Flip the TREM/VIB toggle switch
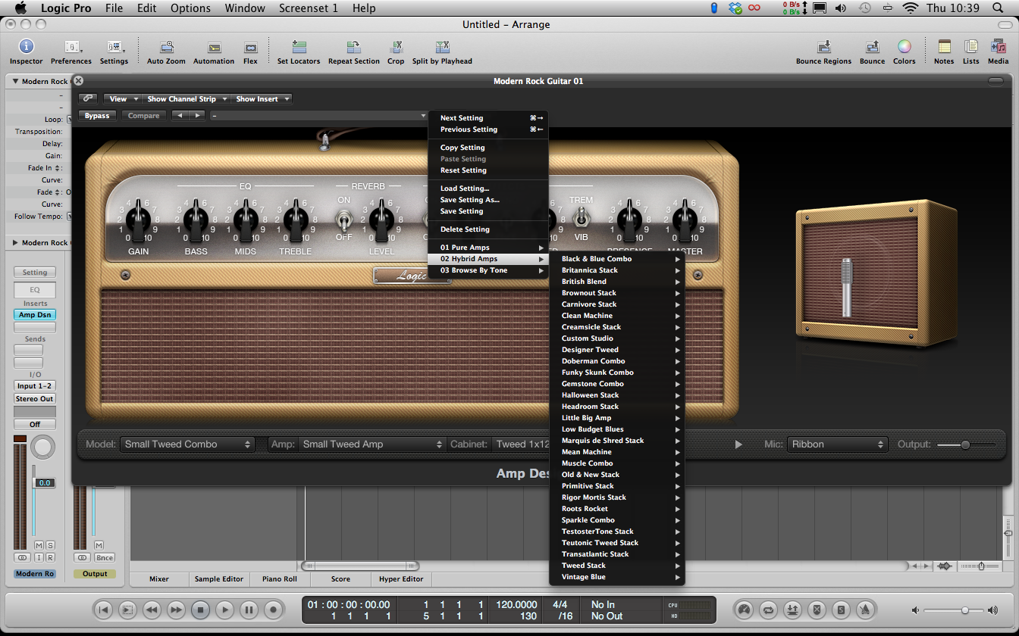The height and width of the screenshot is (636, 1019). tap(582, 218)
